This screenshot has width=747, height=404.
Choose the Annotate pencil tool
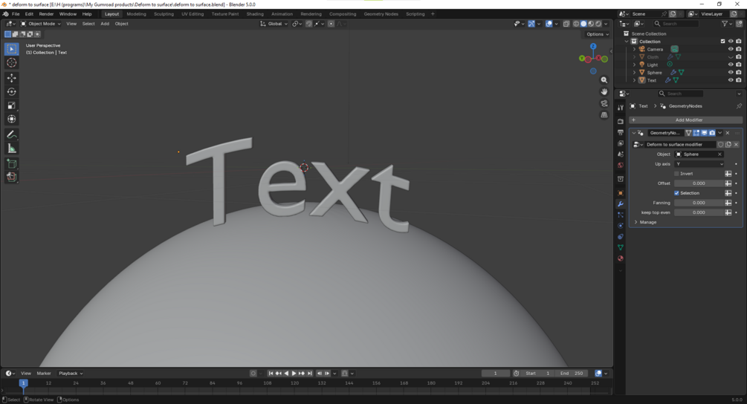(x=12, y=134)
